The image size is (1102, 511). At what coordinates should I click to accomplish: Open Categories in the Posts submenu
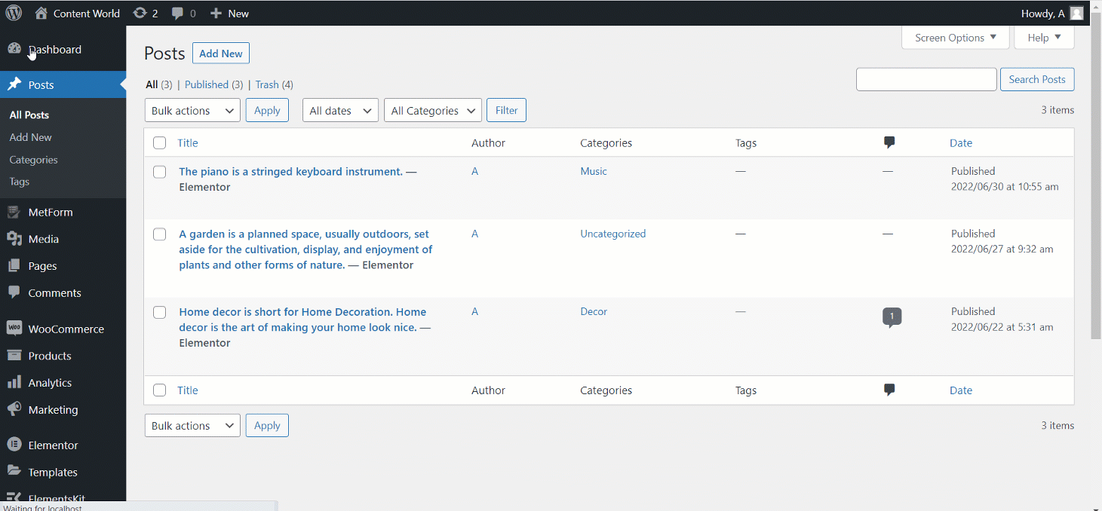34,160
